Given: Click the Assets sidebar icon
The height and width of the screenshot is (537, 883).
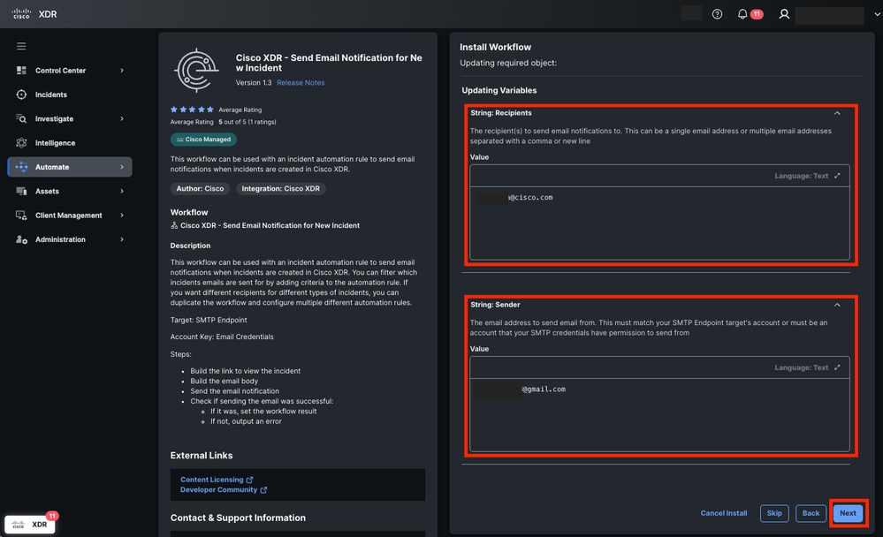Looking at the screenshot, I should pos(21,192).
